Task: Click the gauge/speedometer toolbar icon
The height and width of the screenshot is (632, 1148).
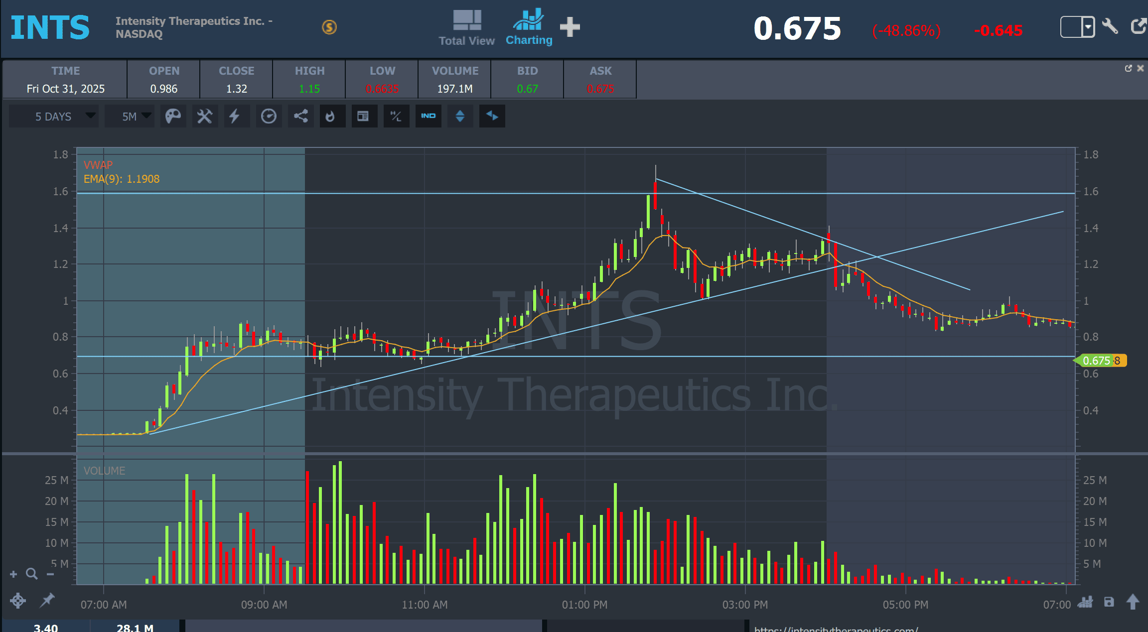Action: [269, 116]
